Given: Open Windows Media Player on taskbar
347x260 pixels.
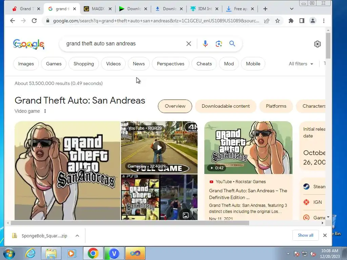Looking at the screenshot, I should (x=71, y=253).
